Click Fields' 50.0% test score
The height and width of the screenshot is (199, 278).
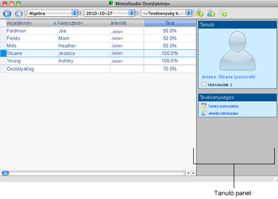coord(170,39)
